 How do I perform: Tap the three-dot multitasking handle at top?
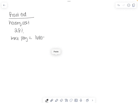click(x=69, y=1)
